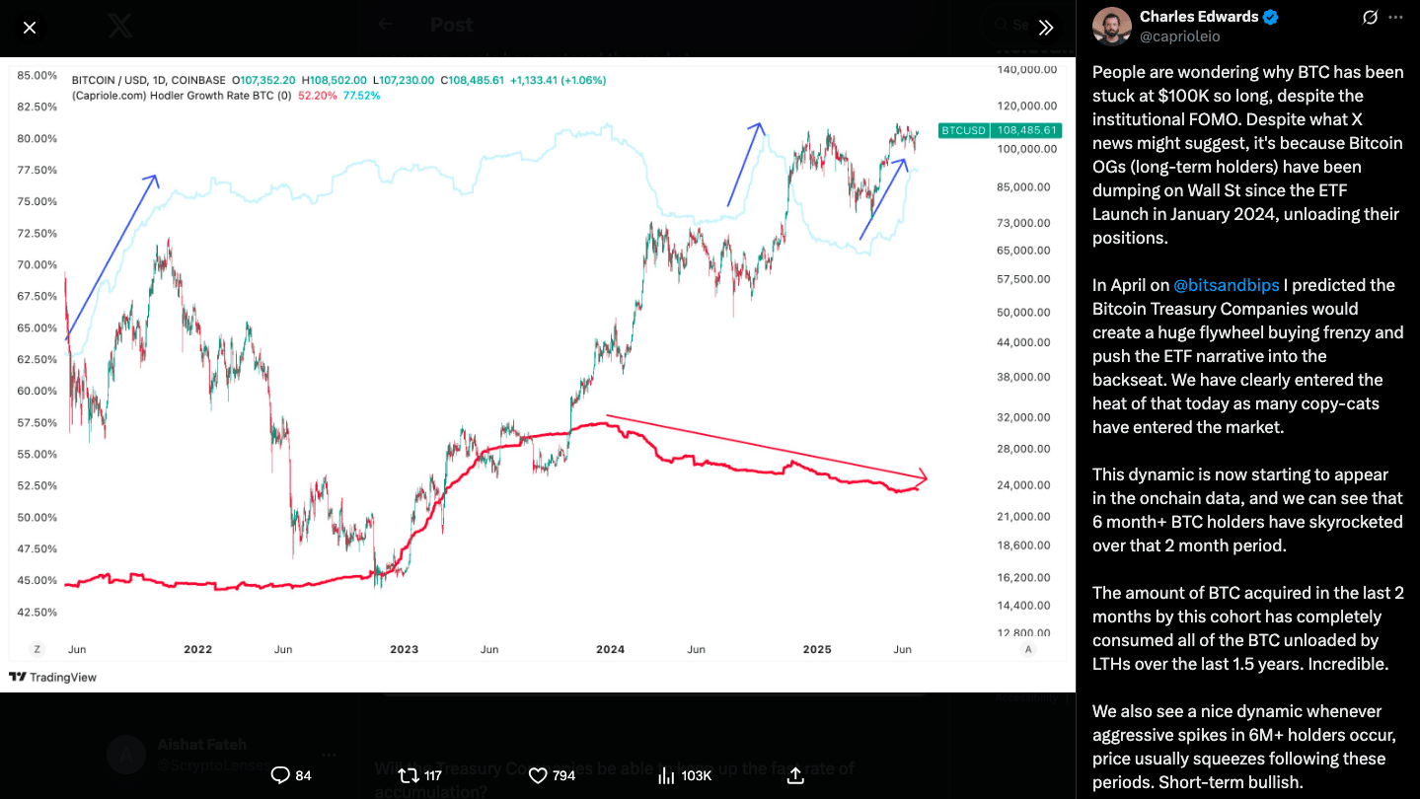
Task: Close the image viewer with X button
Action: [30, 28]
